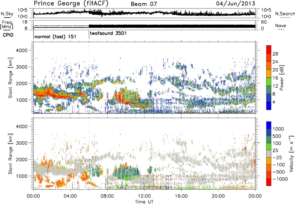295x204 pixels.
Task: Click the Freq. [MHz] axis label
Action: pos(7,25)
